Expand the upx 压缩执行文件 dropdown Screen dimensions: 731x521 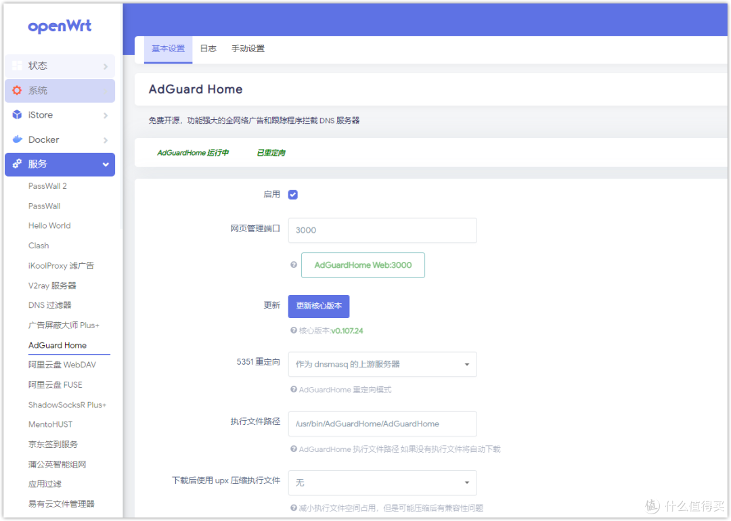(x=382, y=483)
